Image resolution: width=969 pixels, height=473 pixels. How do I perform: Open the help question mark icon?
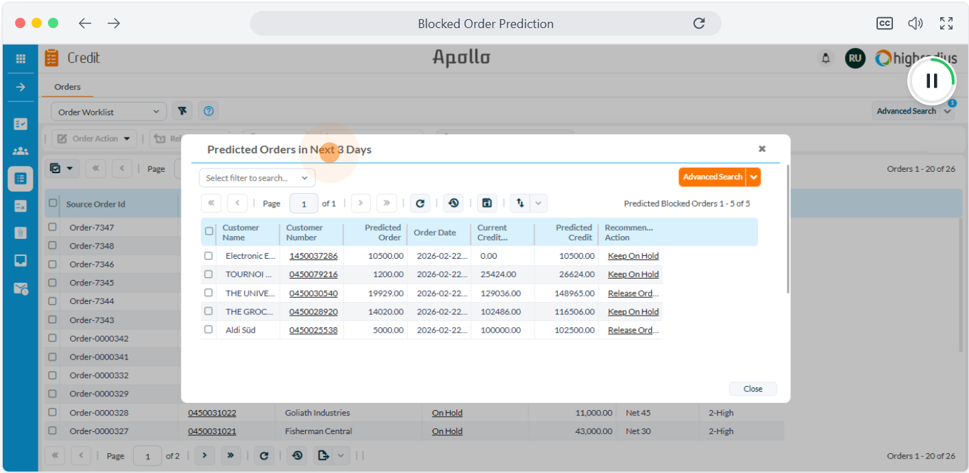[208, 110]
